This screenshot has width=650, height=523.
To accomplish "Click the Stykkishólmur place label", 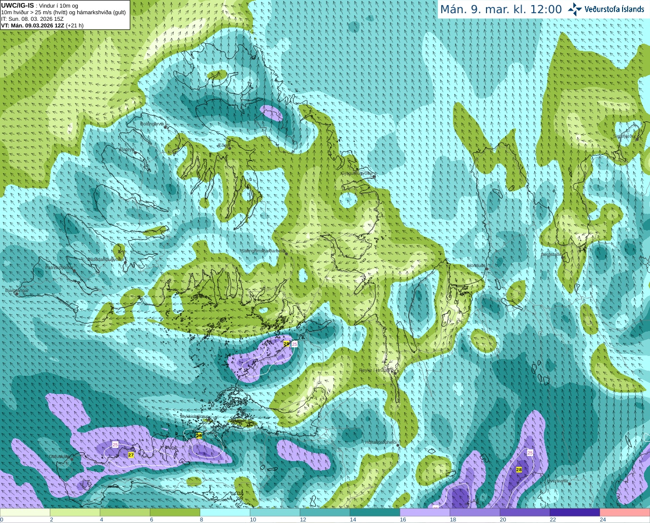I will click(x=194, y=416).
